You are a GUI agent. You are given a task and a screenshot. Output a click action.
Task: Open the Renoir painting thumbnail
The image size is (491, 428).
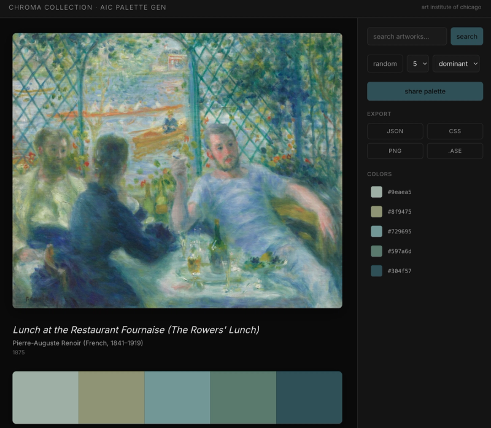tap(177, 169)
